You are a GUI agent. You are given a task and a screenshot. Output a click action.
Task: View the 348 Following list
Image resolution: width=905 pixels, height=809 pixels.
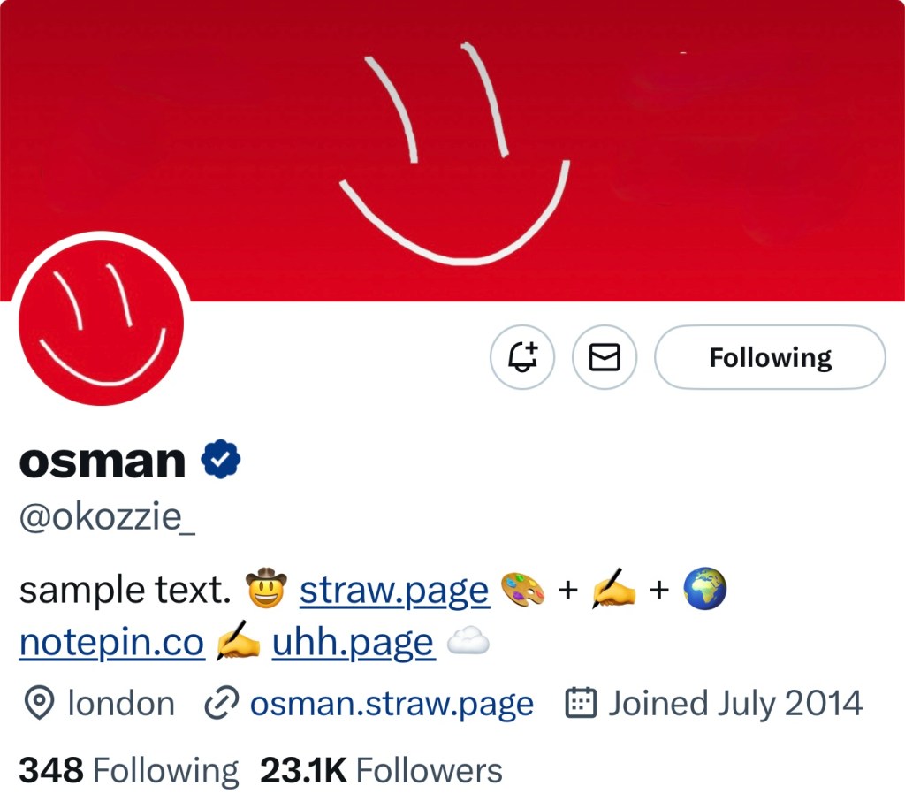(129, 770)
